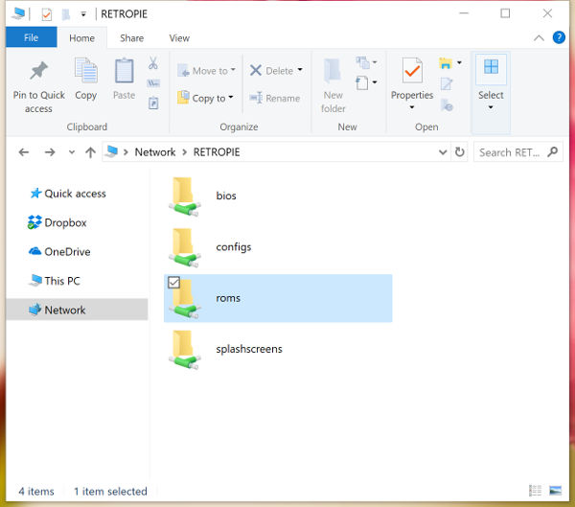Switch to large icons view in status bar

(555, 490)
